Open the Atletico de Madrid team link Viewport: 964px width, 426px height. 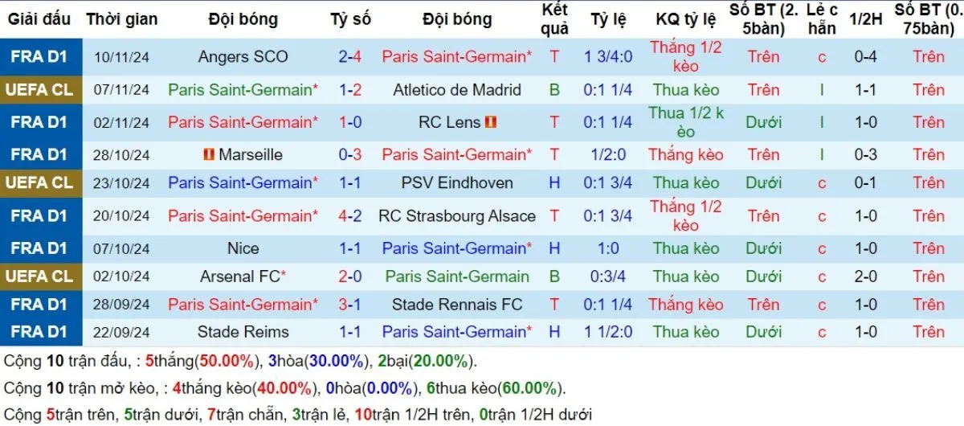[456, 90]
